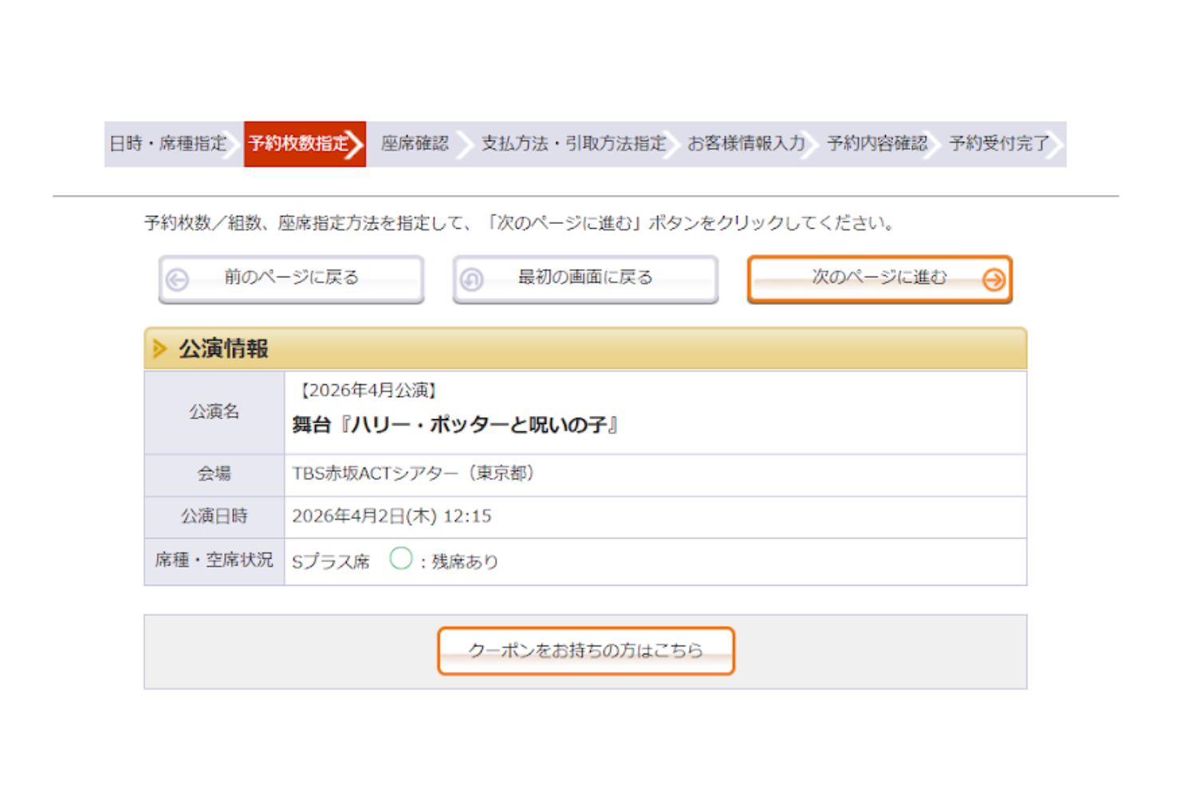Select the highlighted 予約枚数指定 step
The width and height of the screenshot is (1196, 797).
coord(300,144)
